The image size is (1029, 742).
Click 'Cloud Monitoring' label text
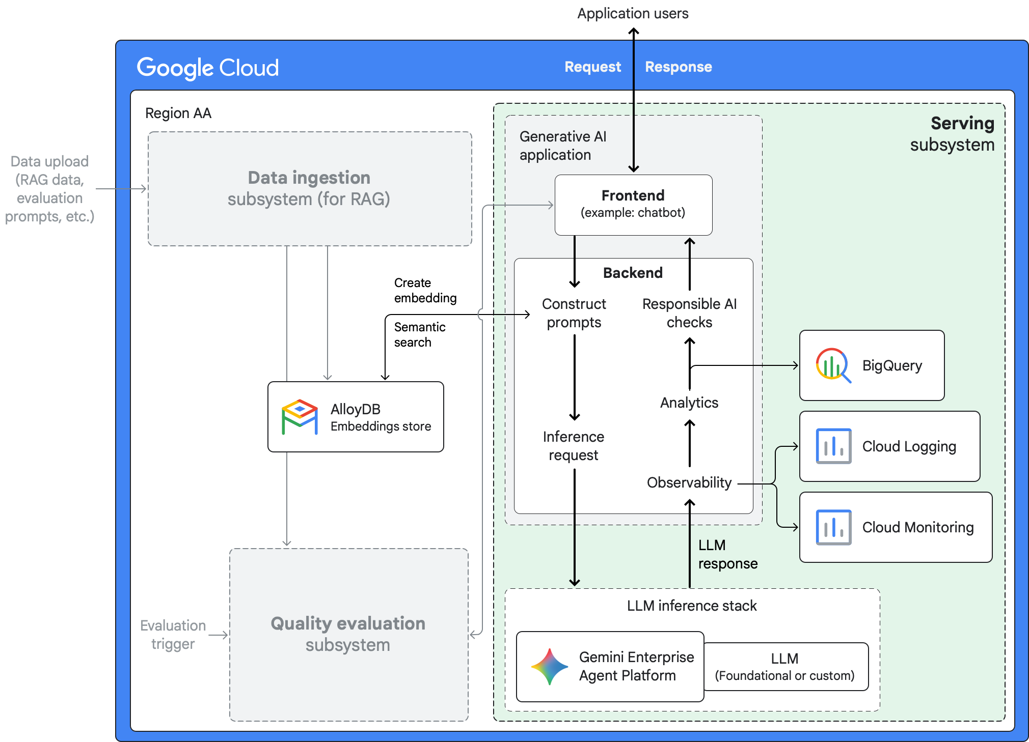tap(918, 527)
